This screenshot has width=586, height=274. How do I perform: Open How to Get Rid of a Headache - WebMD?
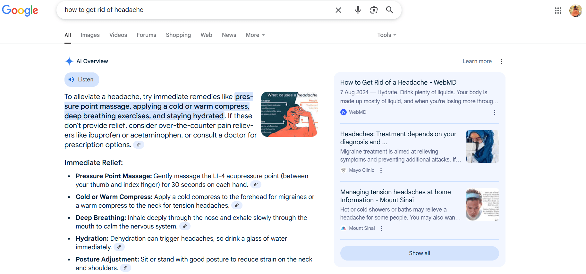pos(398,82)
